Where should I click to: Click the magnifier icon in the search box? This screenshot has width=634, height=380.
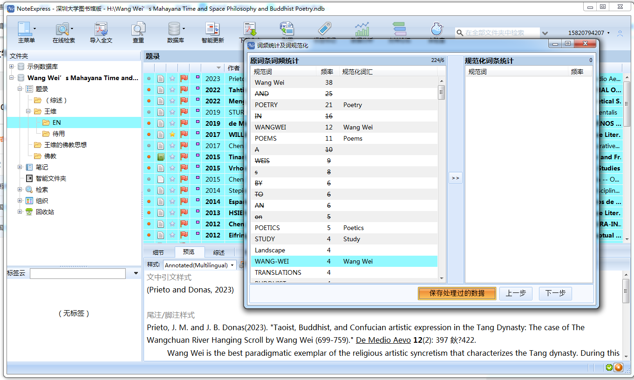(460, 33)
